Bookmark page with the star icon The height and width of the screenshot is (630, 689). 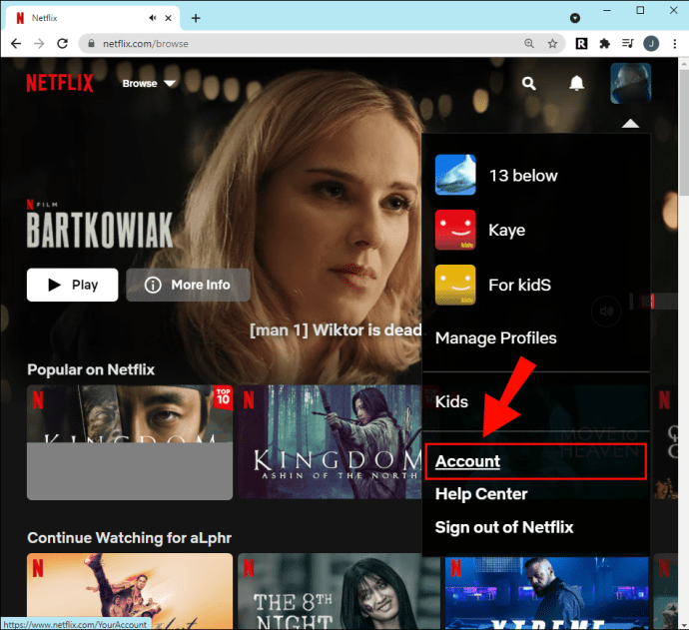click(552, 44)
